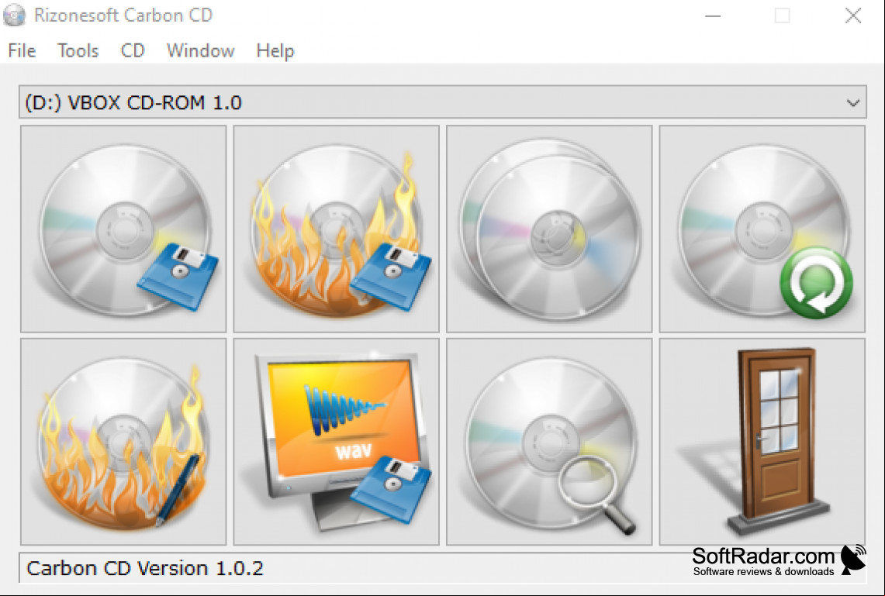Click the Carbon CD app icon in title bar

14,16
